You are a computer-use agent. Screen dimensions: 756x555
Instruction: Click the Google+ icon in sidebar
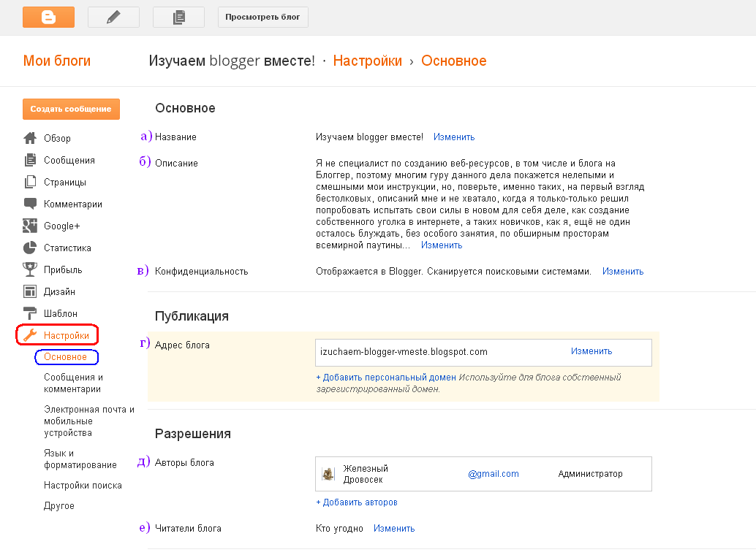(x=30, y=226)
